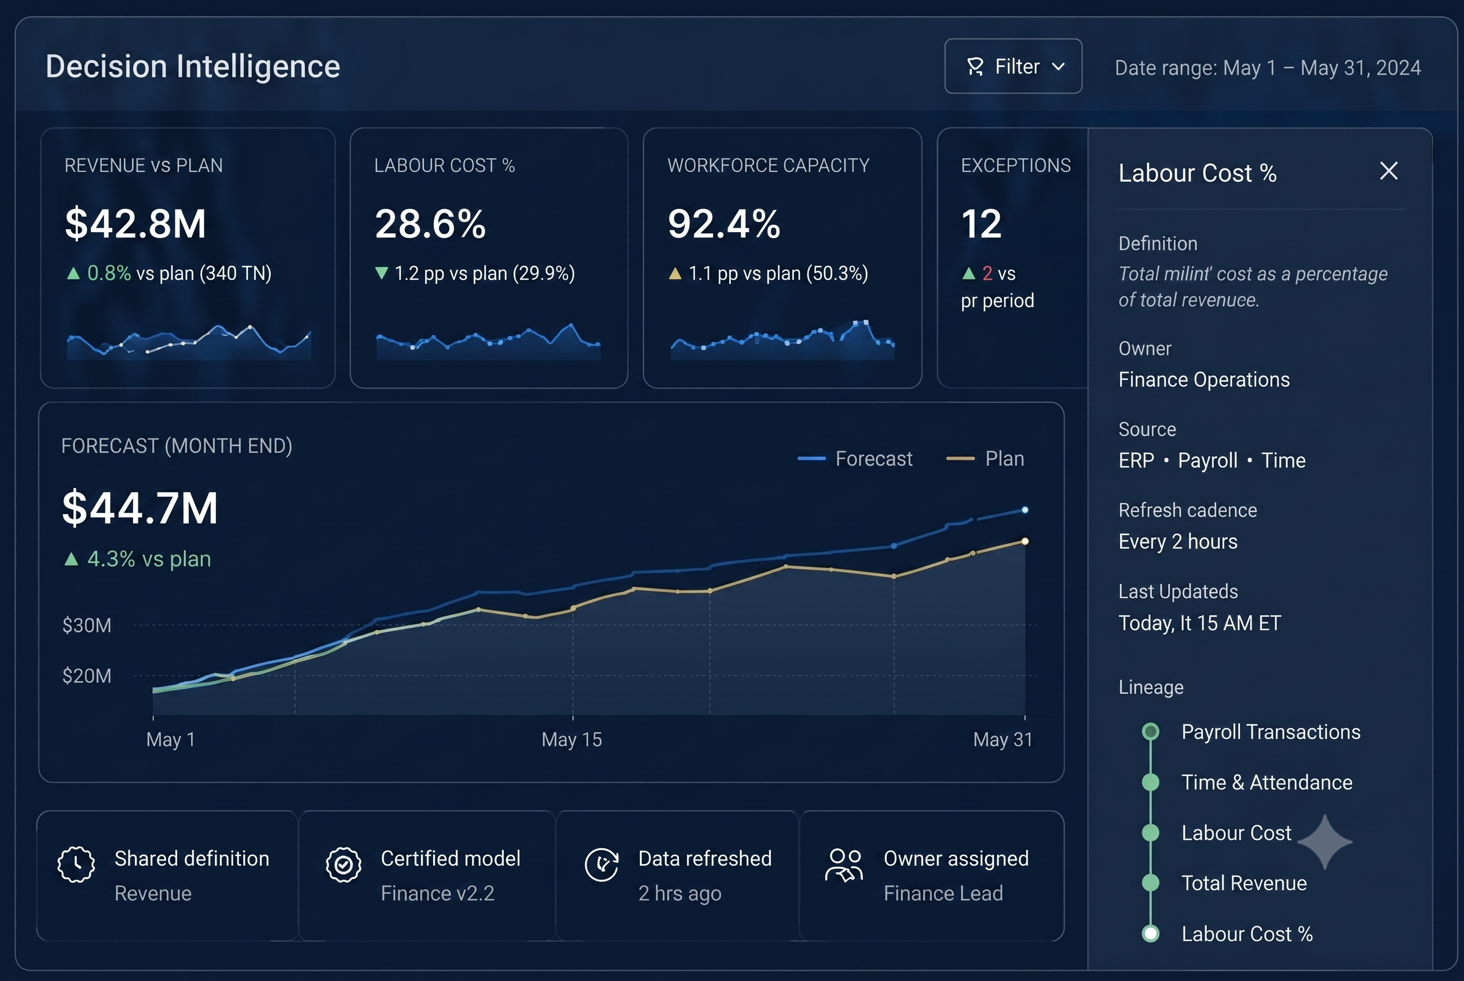The image size is (1464, 981).
Task: Expand the Filter chevron arrow
Action: tap(1058, 67)
